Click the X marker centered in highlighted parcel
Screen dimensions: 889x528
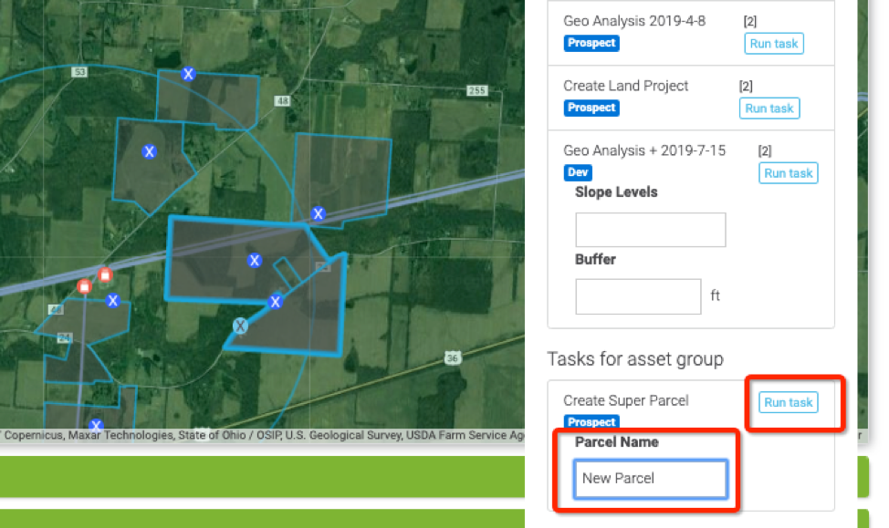(x=255, y=261)
